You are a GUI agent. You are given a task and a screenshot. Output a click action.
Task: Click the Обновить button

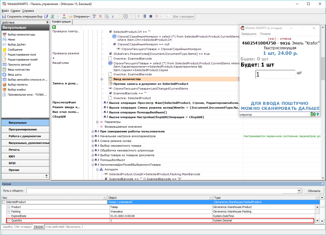point(314,191)
